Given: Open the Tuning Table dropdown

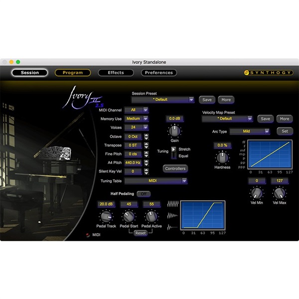Looking at the screenshot, I should [156, 181].
